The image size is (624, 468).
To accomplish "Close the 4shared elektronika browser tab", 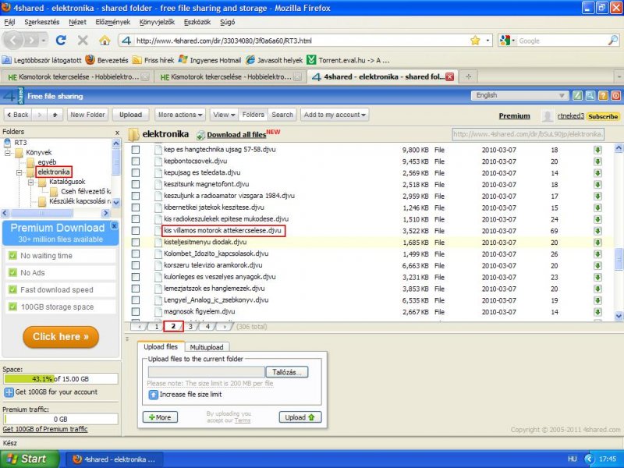I will (x=450, y=76).
